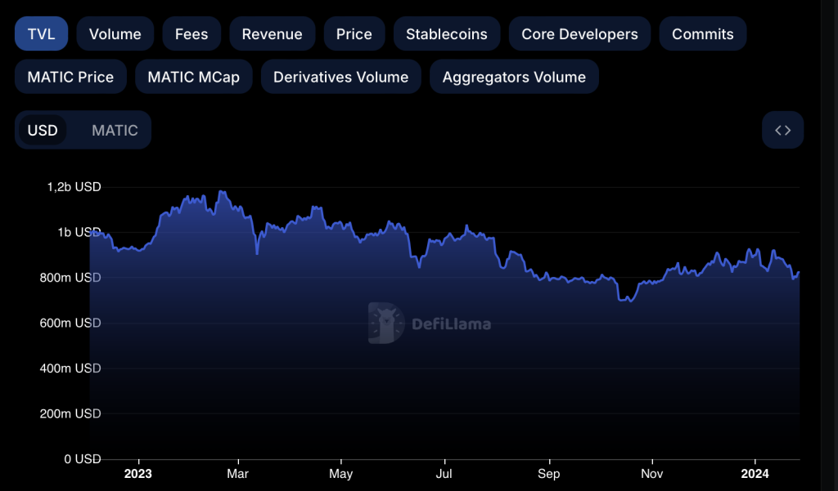Select the Sep x-axis label

point(549,474)
